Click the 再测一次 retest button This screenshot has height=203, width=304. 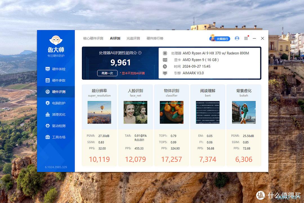point(107,73)
